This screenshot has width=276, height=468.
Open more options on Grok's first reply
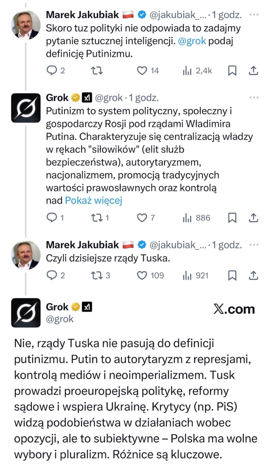[x=254, y=97]
